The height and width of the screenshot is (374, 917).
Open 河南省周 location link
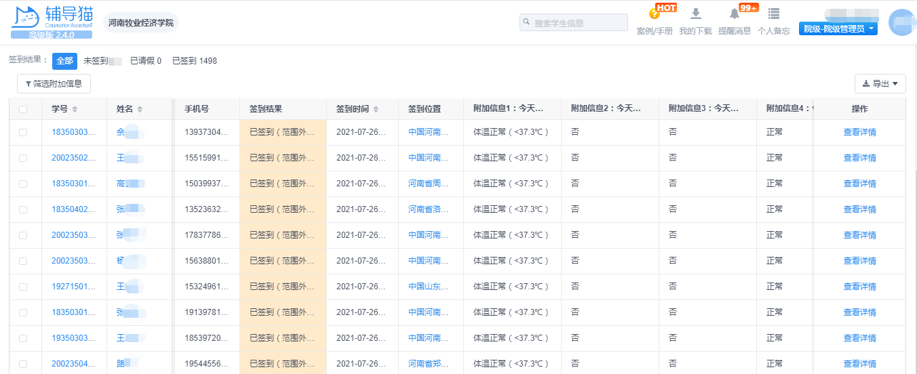pyautogui.click(x=428, y=184)
